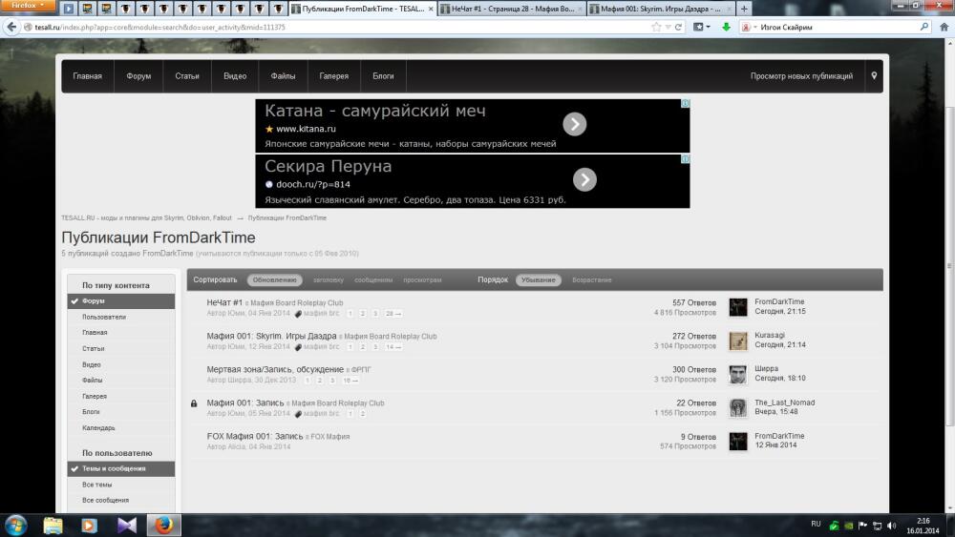Open the media player taskbar icon
Image resolution: width=955 pixels, height=537 pixels.
(90, 525)
